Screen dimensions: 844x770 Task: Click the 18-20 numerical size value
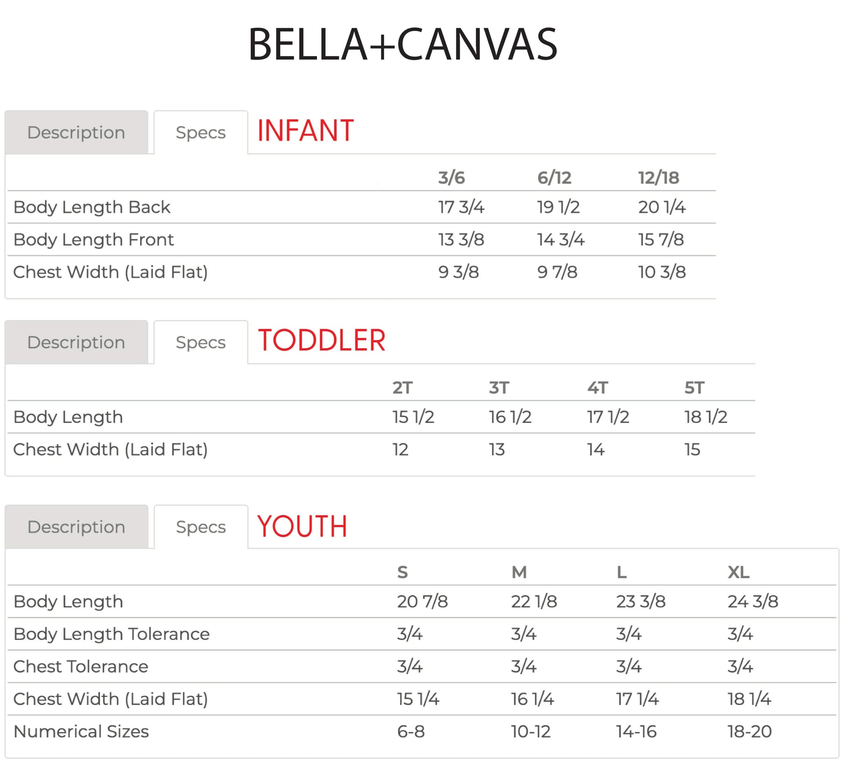click(749, 732)
